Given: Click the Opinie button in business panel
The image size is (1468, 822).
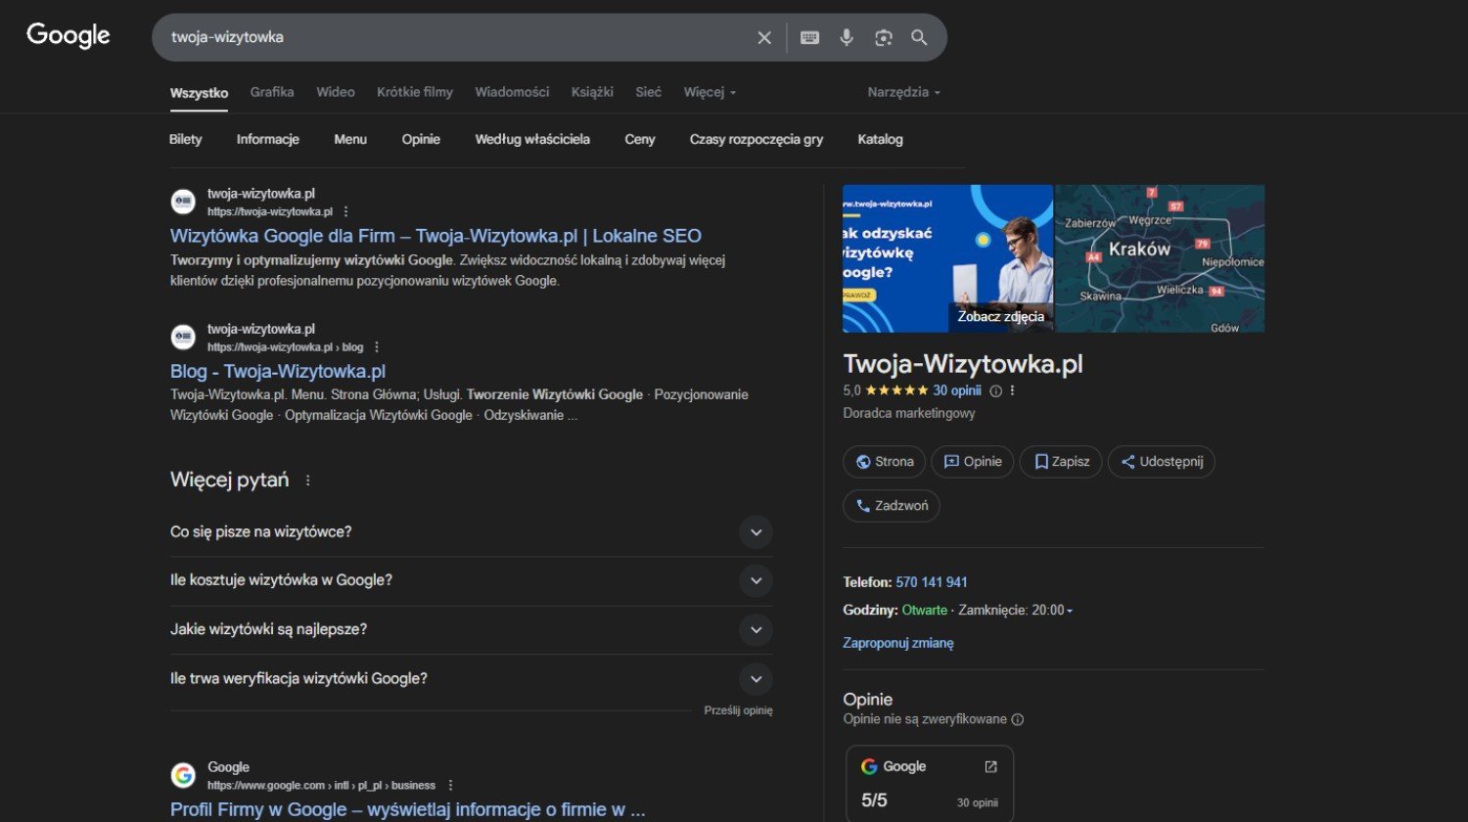Looking at the screenshot, I should [x=973, y=462].
